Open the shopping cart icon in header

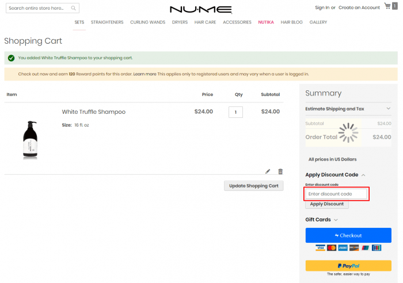tap(387, 6)
